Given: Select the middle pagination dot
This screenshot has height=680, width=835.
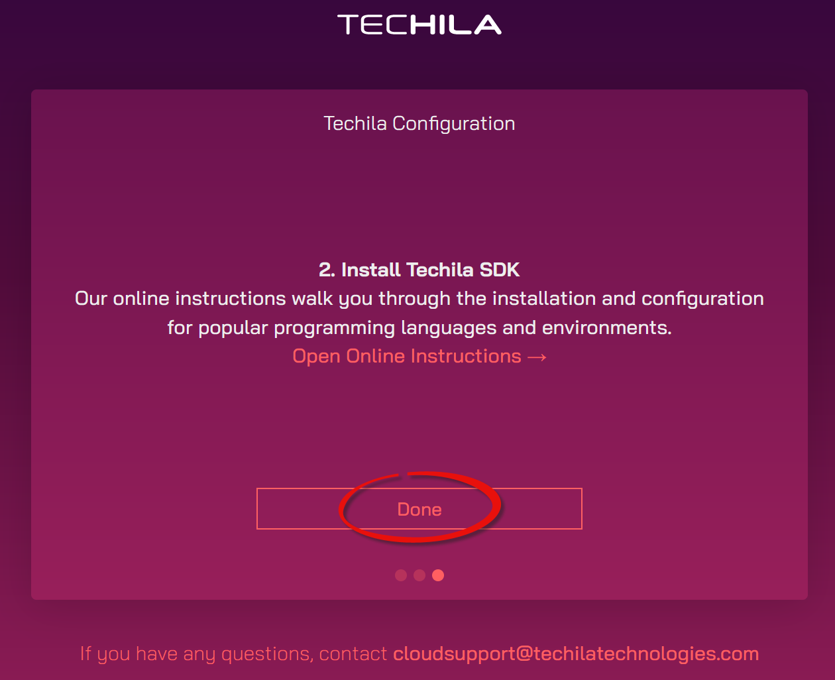Looking at the screenshot, I should pos(419,575).
